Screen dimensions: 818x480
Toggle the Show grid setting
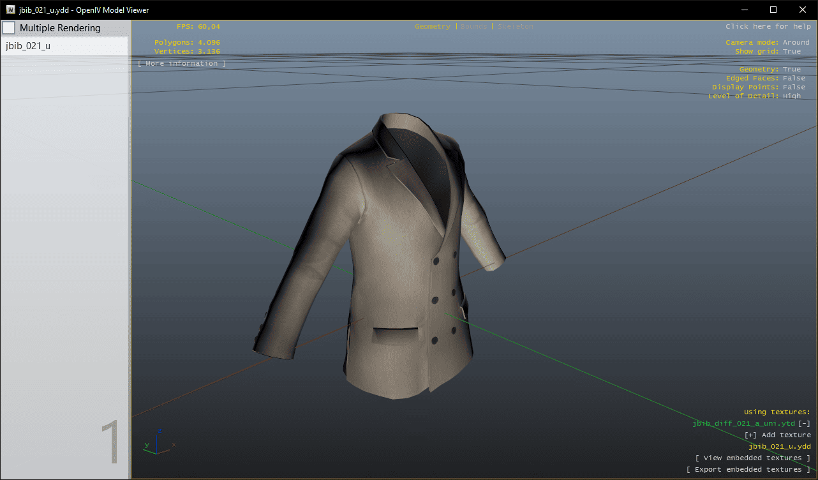click(791, 52)
